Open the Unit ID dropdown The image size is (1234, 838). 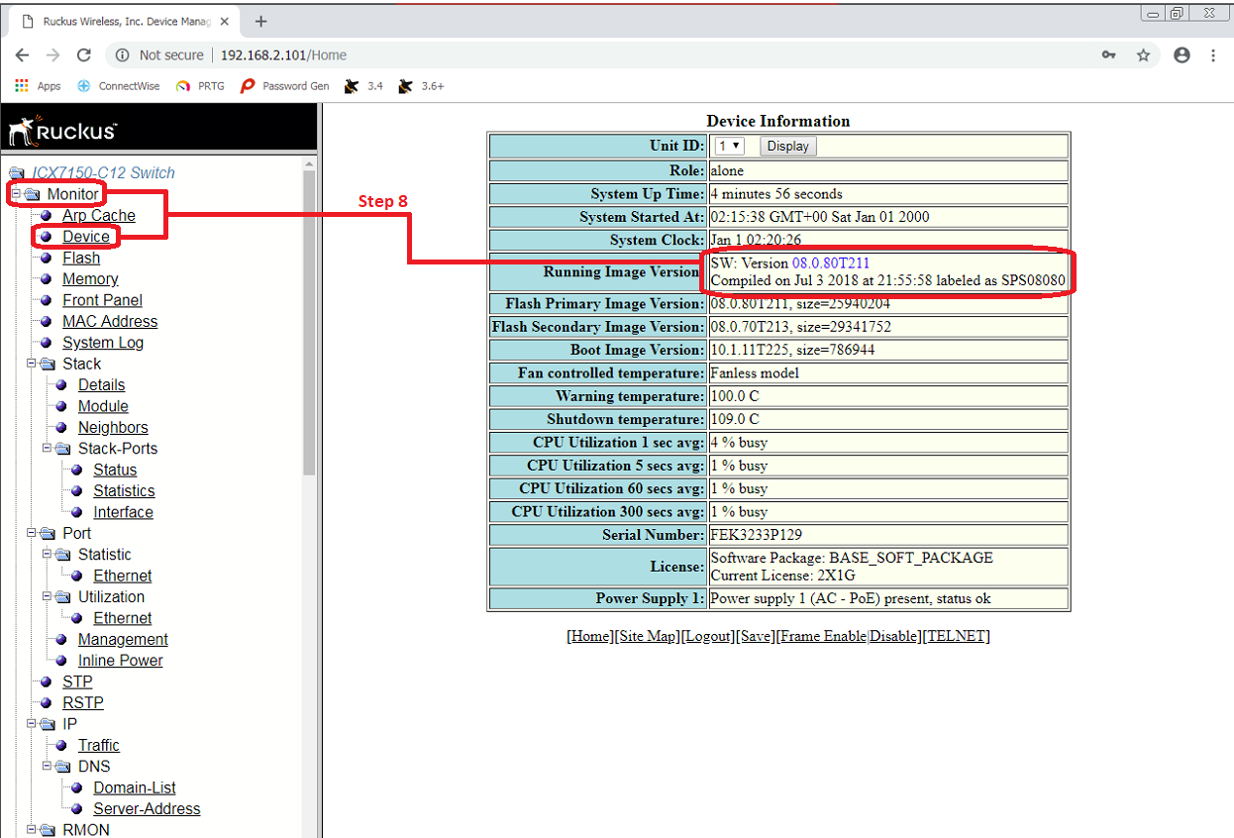pyautogui.click(x=730, y=146)
